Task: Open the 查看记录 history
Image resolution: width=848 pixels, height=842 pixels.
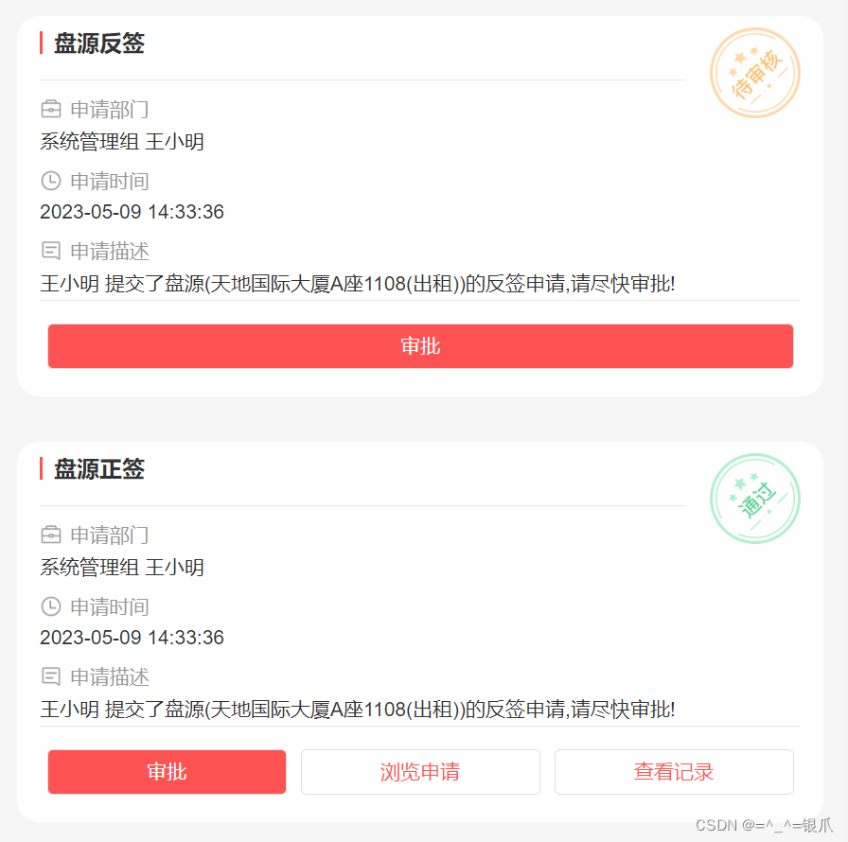Action: click(x=674, y=772)
